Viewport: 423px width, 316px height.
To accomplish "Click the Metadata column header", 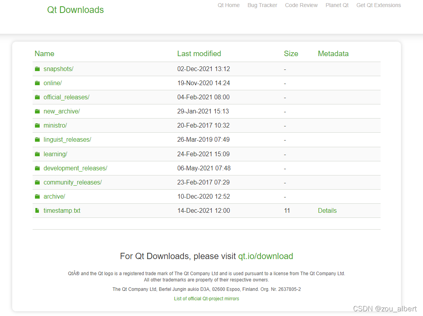I will [x=333, y=54].
